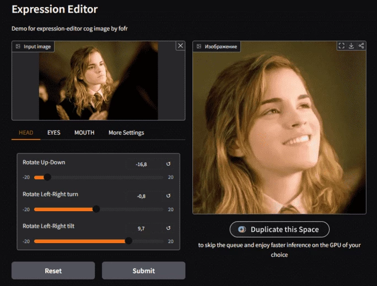Reset the Rotate Up-Down value
Screen dimensions: 377x286
[168, 164]
